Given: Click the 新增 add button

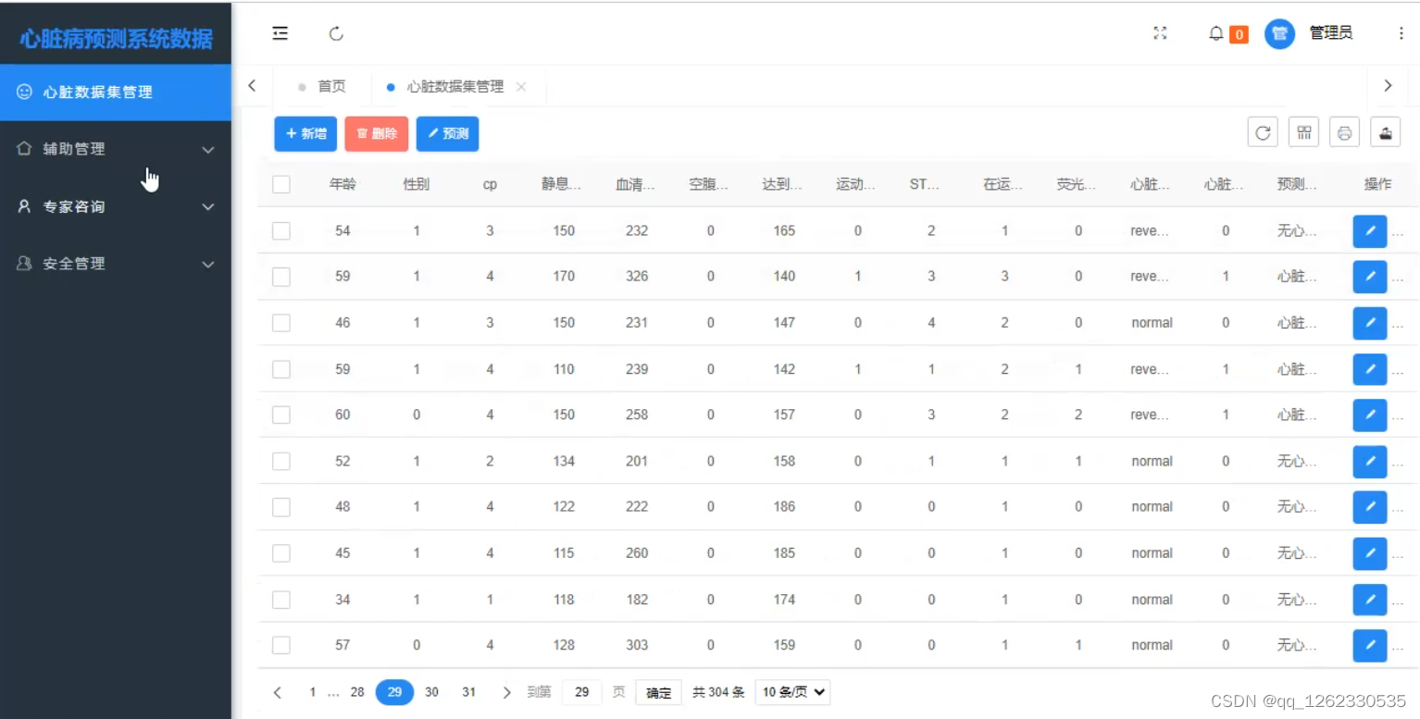Looking at the screenshot, I should 305,133.
